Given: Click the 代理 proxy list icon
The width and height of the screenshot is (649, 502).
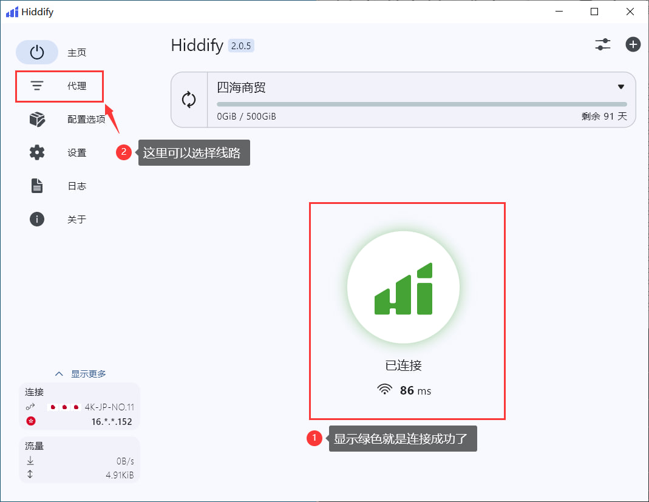Looking at the screenshot, I should 37,86.
